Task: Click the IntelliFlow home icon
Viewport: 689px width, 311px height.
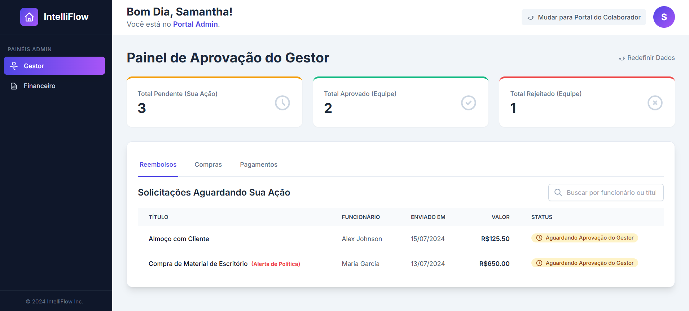Action: pos(29,17)
